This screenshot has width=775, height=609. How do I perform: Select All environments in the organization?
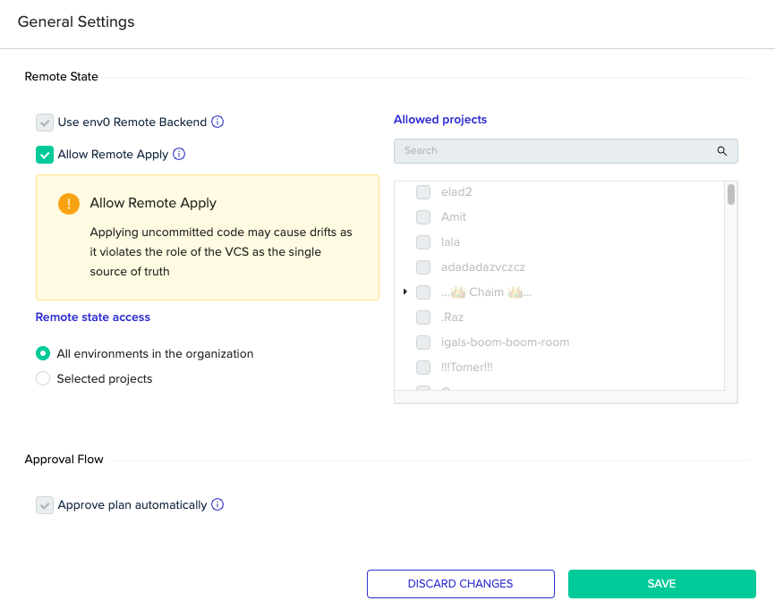click(42, 353)
